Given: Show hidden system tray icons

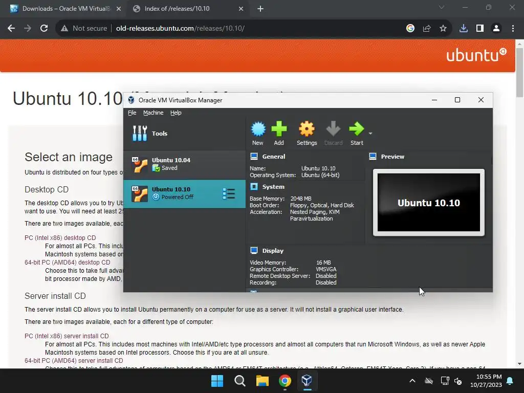Looking at the screenshot, I should coord(412,381).
